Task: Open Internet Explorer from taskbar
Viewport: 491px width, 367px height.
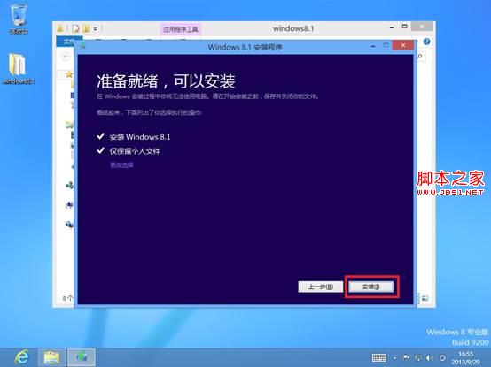Action: tap(22, 357)
